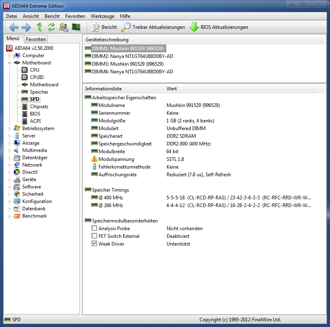Open the Favoriten menu
The height and width of the screenshot is (327, 330).
click(75, 16)
